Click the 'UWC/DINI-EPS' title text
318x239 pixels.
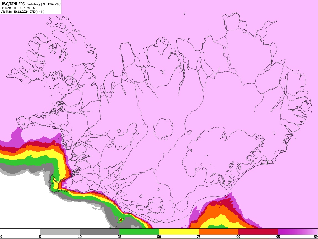tap(13, 4)
